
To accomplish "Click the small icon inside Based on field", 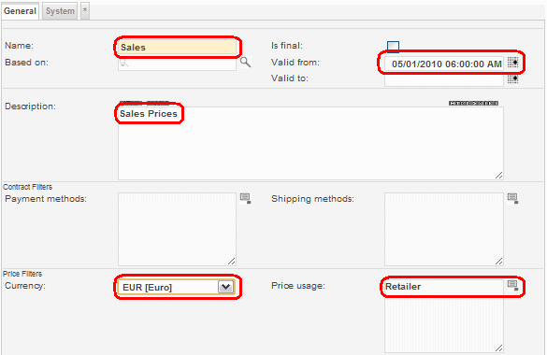I will pos(123,63).
